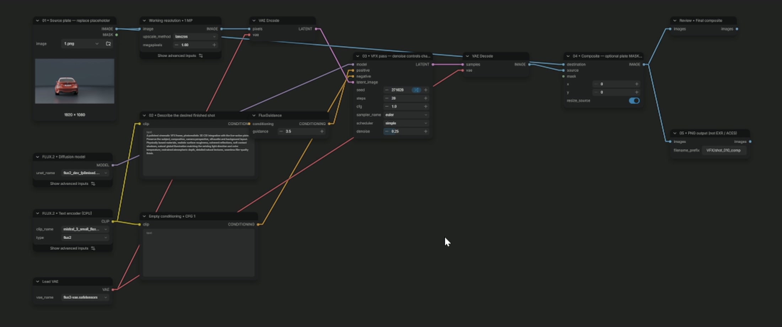This screenshot has width=782, height=327.
Task: Collapse the 01 Source plate node
Action: (37, 21)
